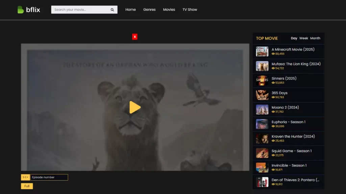Click Den of Thieves 2 poster thumbnail
Viewport: 346px width, 194px height.
(x=262, y=182)
